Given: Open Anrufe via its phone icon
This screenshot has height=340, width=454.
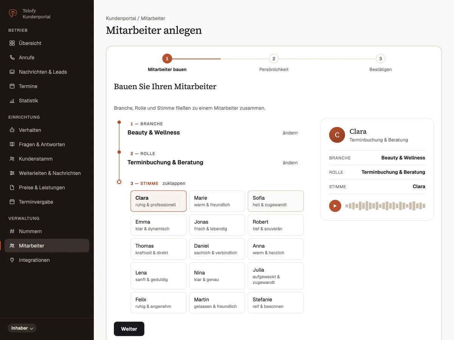Looking at the screenshot, I should pyautogui.click(x=12, y=57).
